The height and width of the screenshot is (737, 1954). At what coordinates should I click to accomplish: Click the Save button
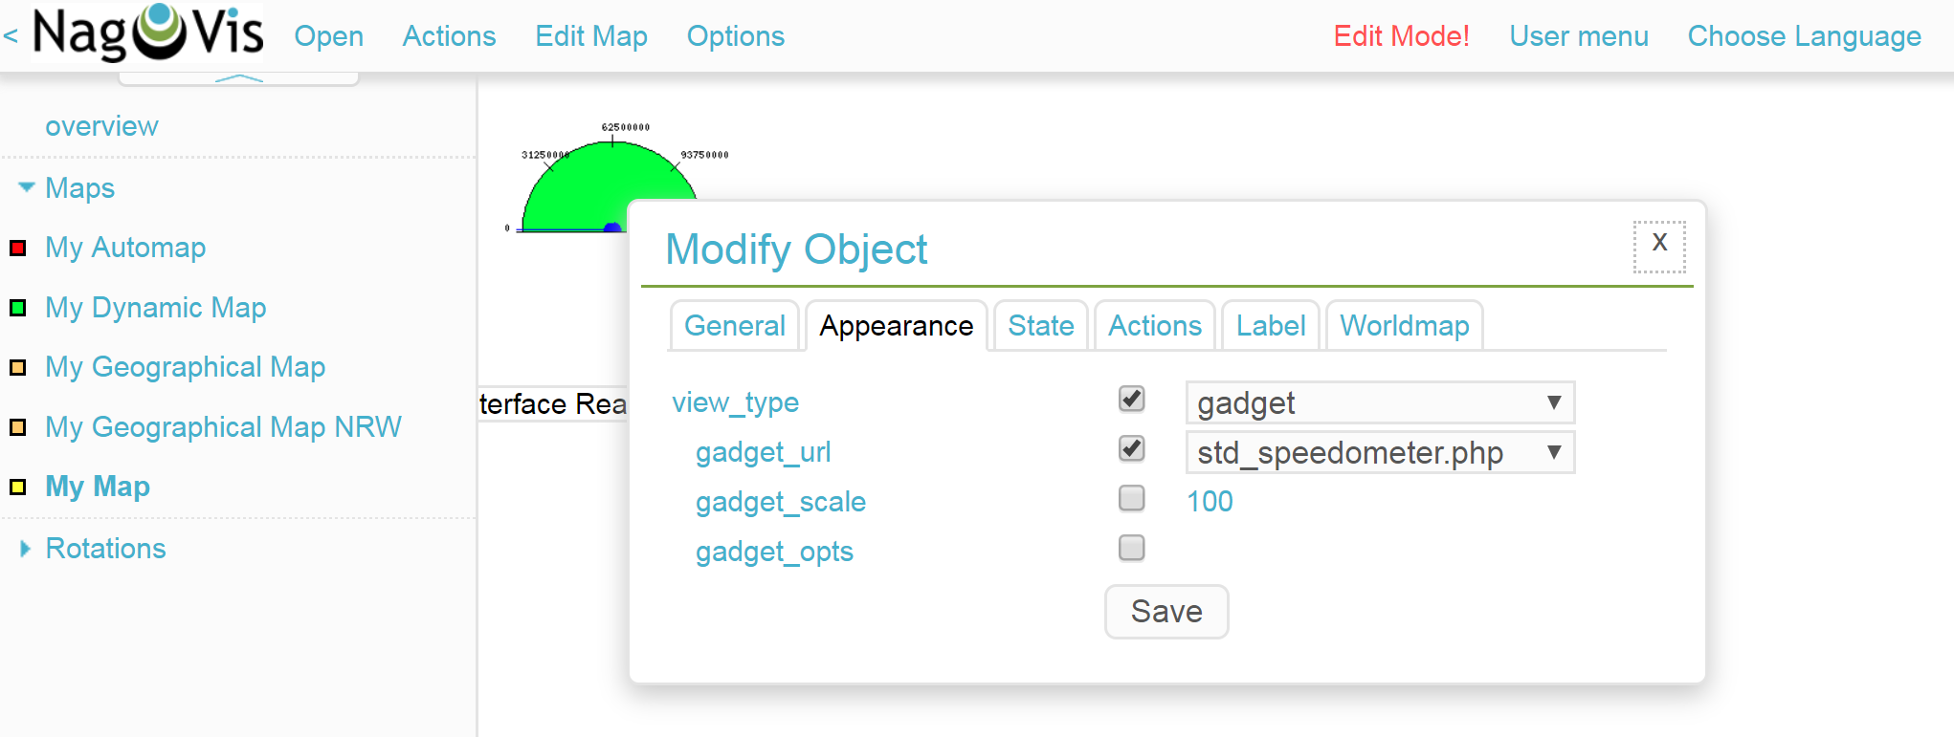1166,612
